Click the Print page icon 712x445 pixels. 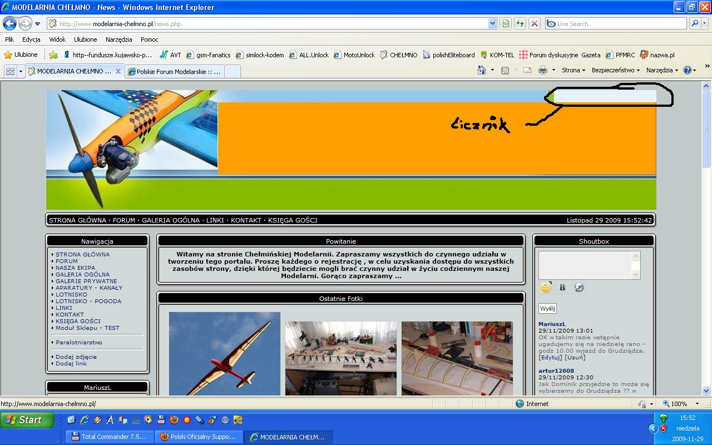click(543, 70)
